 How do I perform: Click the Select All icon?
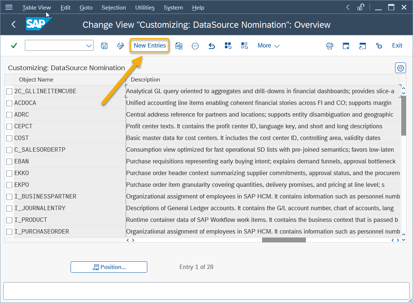(x=228, y=46)
